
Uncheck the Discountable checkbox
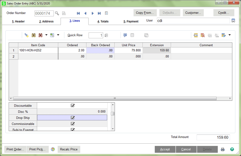click(x=72, y=106)
